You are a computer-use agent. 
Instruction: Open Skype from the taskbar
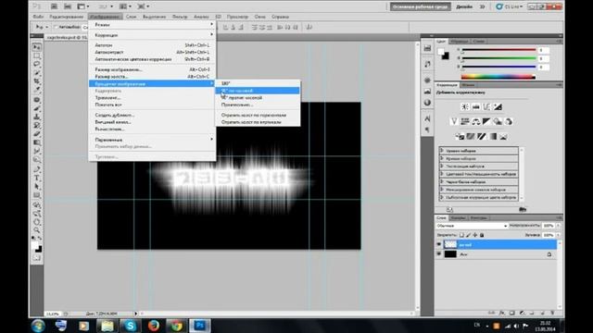tap(130, 326)
